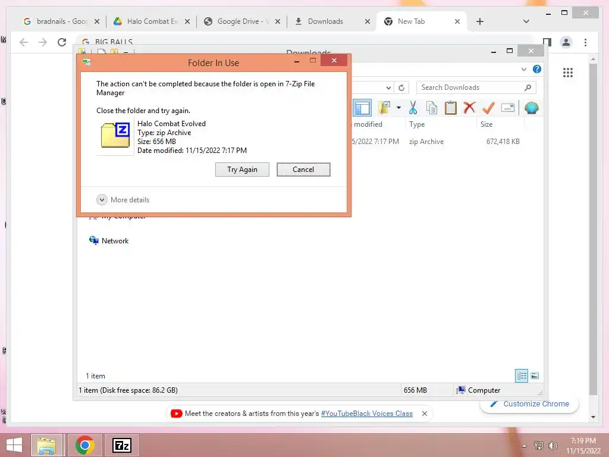Click the Copy icon in Downloads toolbar
This screenshot has height=457, width=609.
pyautogui.click(x=432, y=108)
